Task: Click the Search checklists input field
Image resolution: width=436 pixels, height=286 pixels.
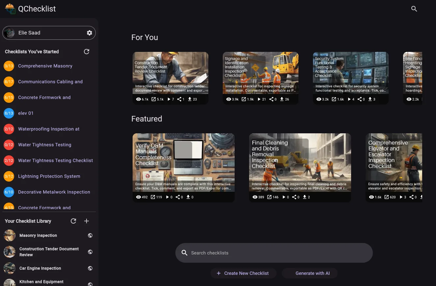Action: (274, 253)
